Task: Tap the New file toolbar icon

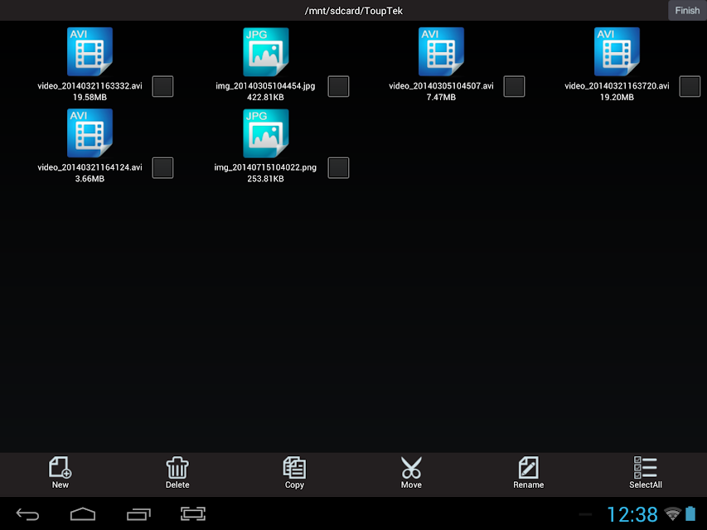Action: point(60,467)
